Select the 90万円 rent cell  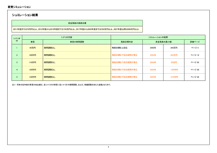click(x=32, y=48)
